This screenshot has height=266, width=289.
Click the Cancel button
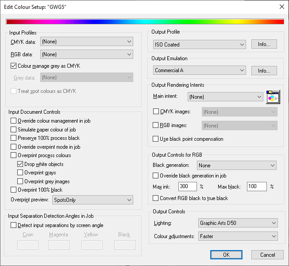pyautogui.click(x=267, y=255)
